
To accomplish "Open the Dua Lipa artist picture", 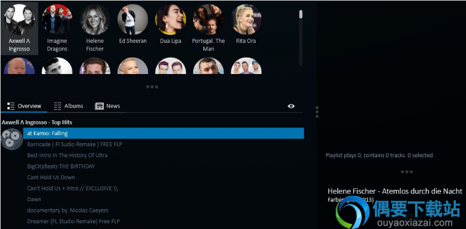I will click(x=171, y=20).
